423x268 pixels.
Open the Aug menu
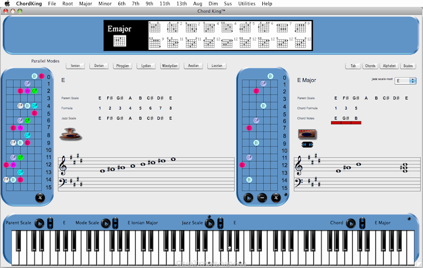[197, 3]
